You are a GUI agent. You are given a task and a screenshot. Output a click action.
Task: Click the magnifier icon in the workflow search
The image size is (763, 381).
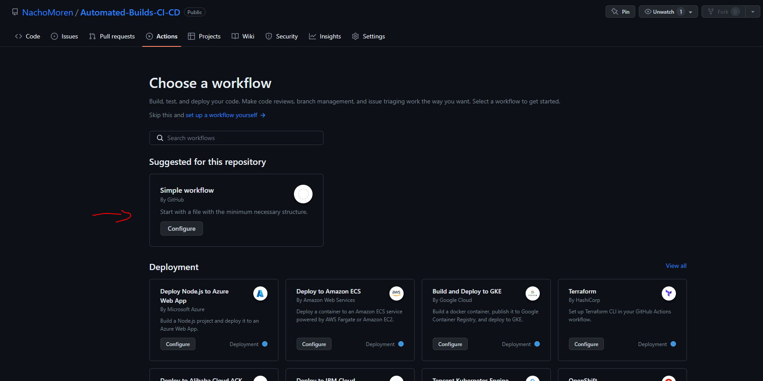(x=160, y=138)
